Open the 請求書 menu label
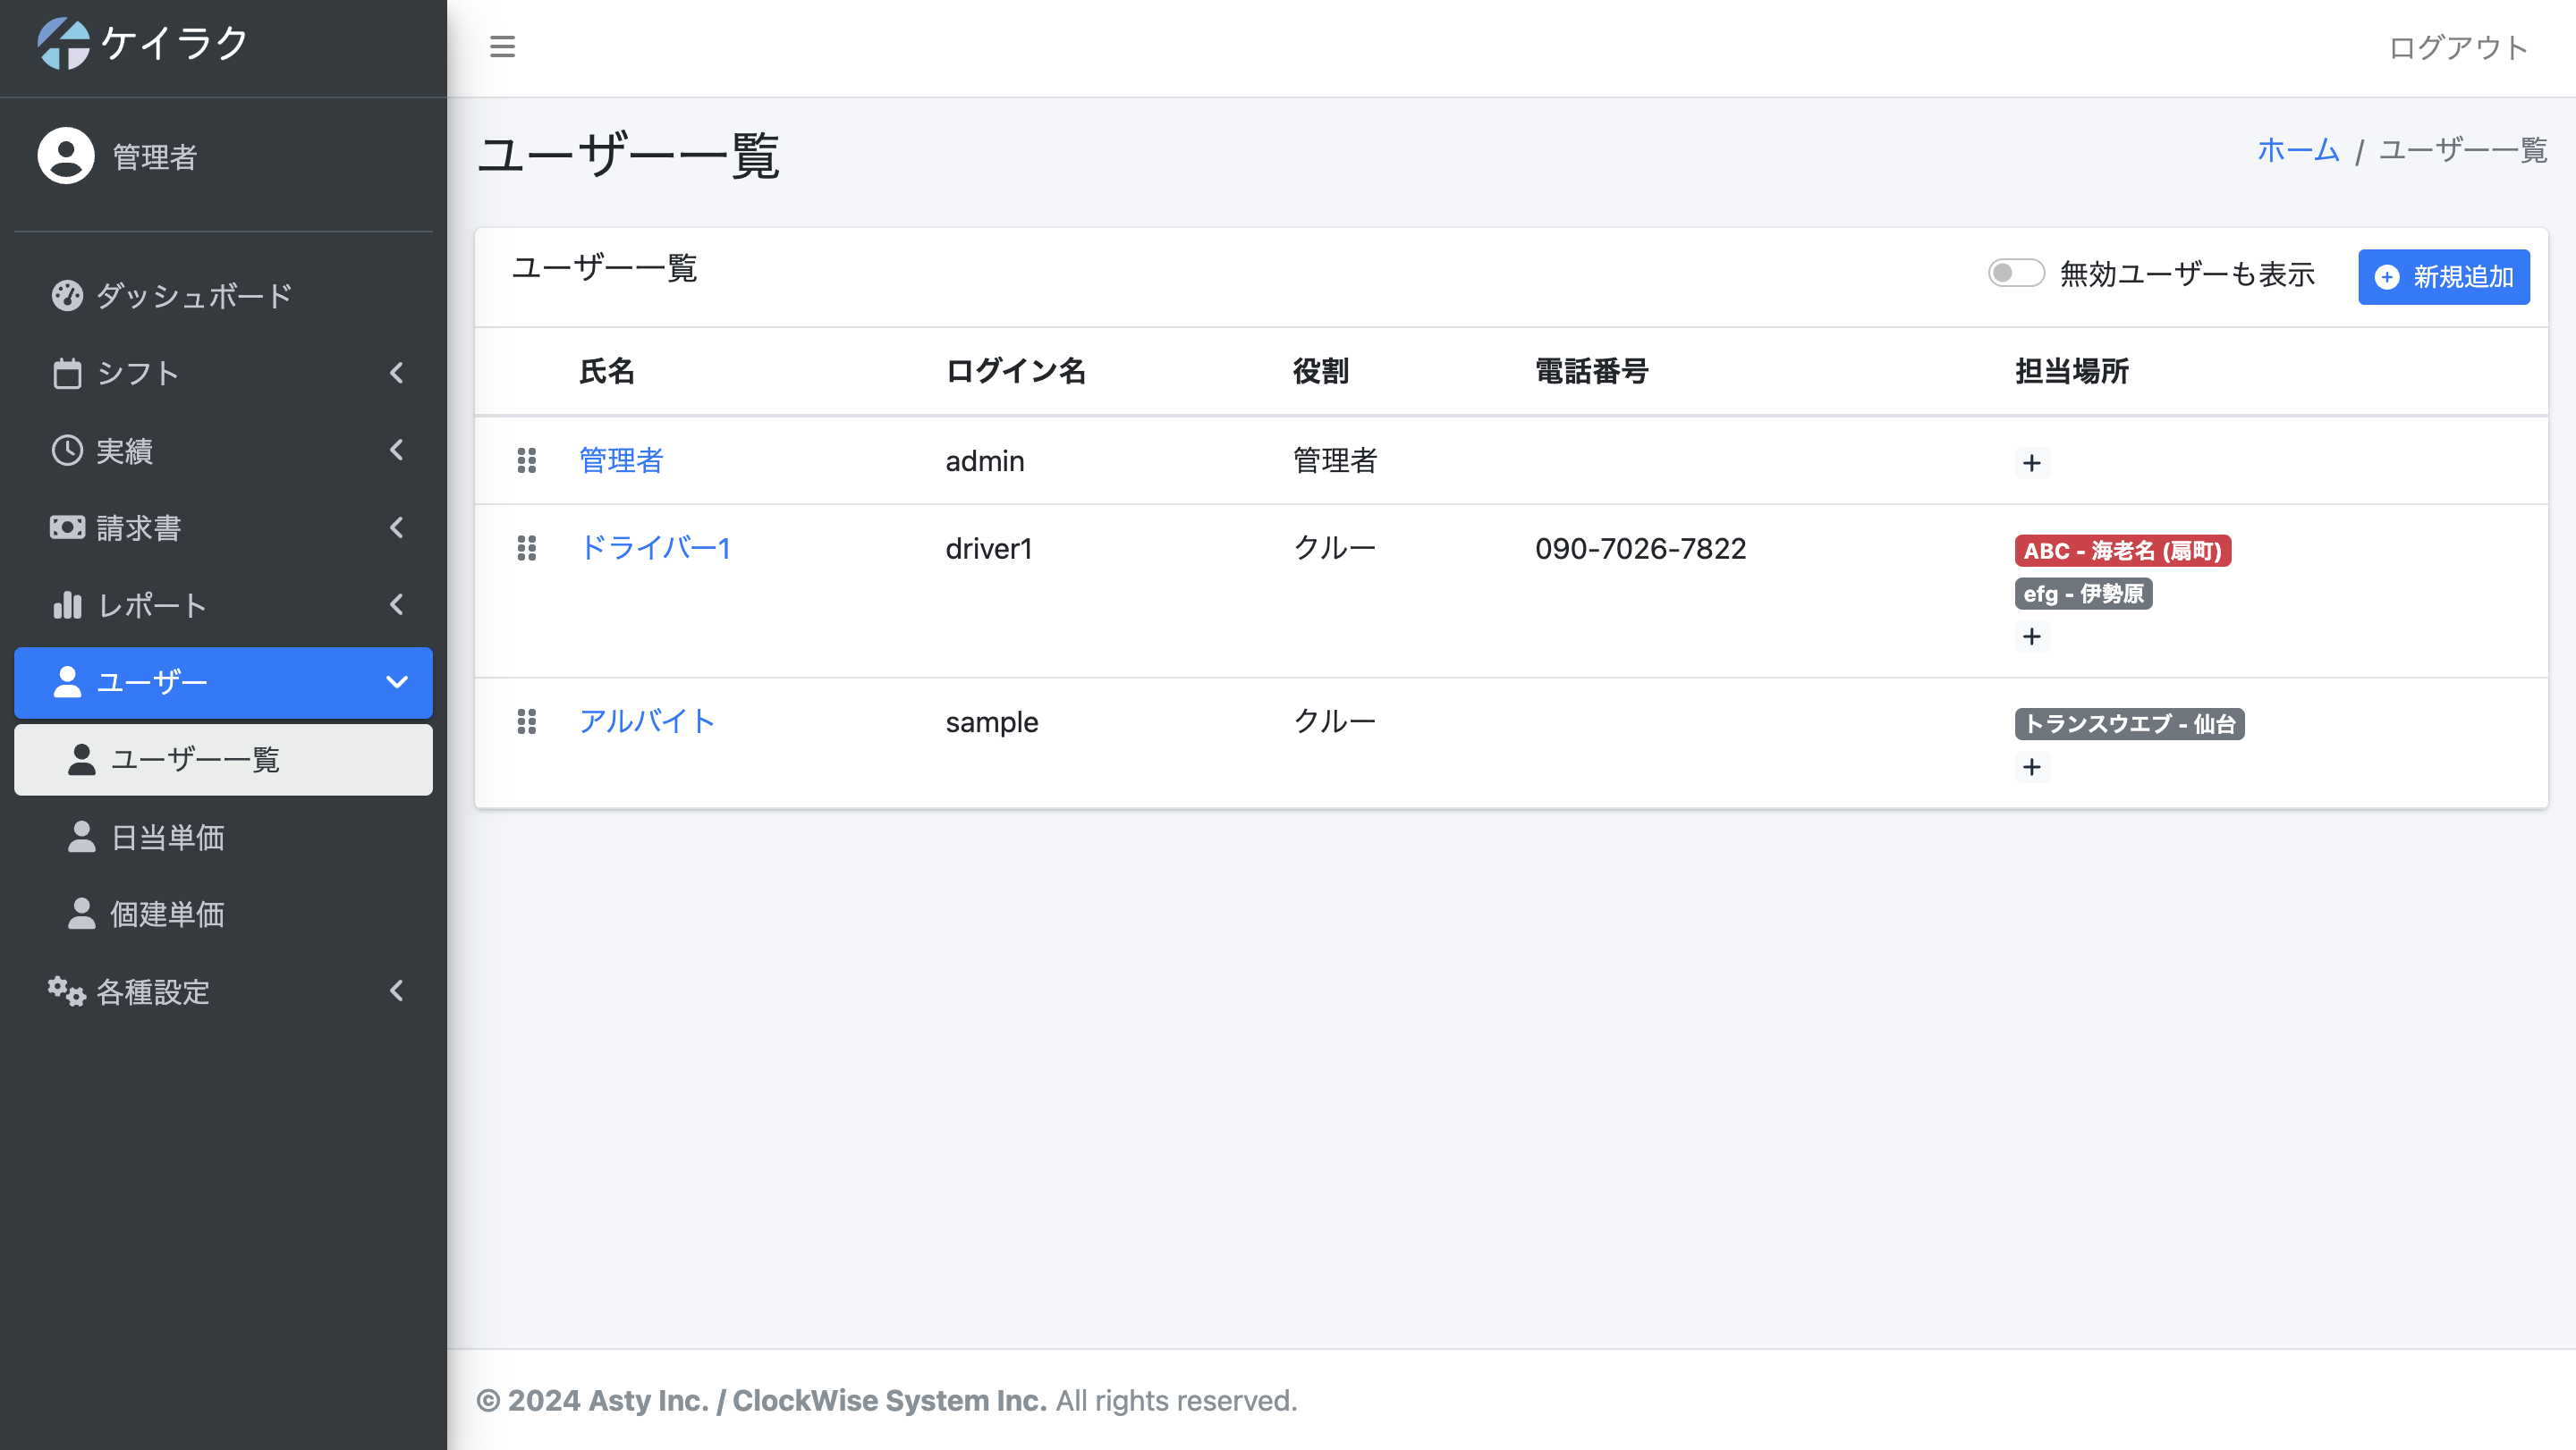This screenshot has height=1450, width=2576. [x=139, y=527]
